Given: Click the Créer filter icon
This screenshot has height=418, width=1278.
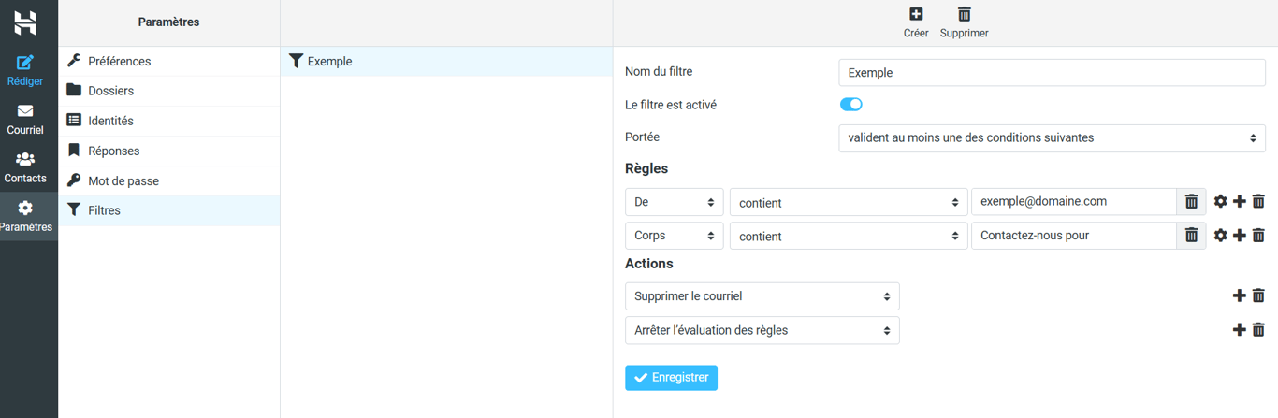Looking at the screenshot, I should tap(916, 15).
